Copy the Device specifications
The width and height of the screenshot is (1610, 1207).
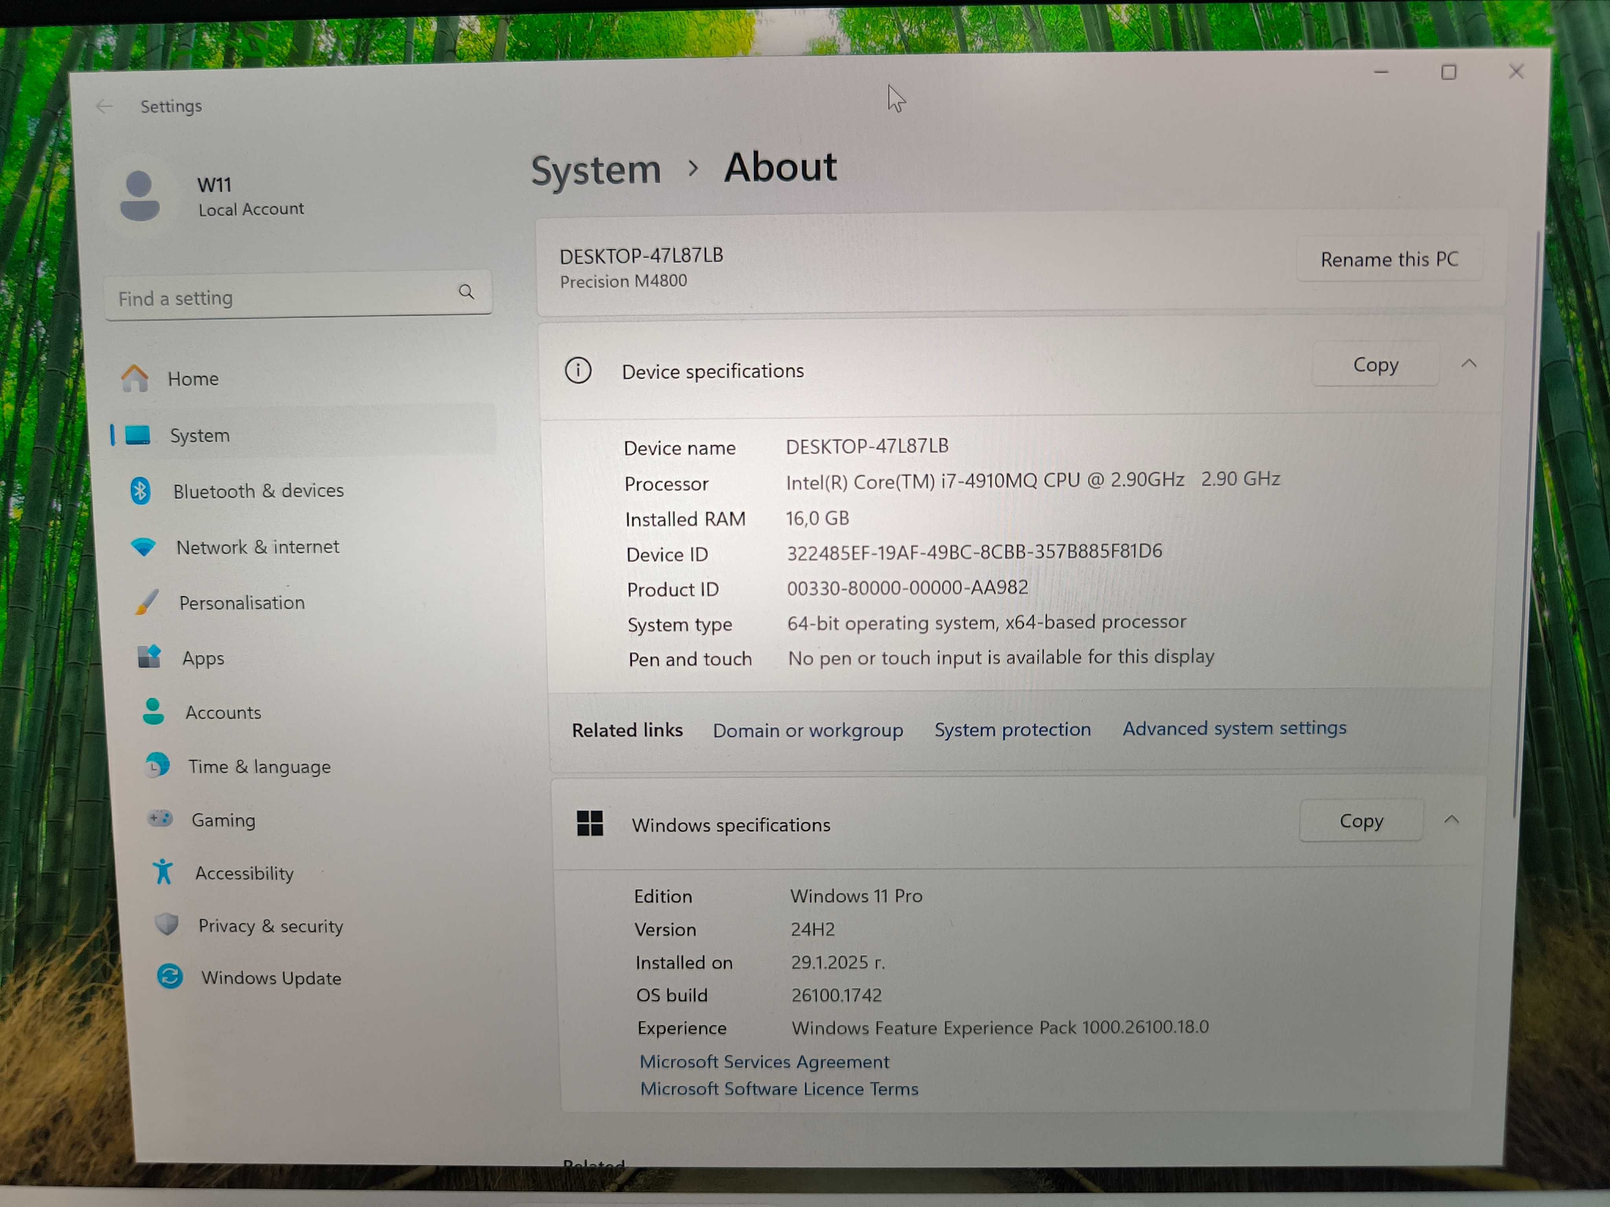tap(1375, 364)
